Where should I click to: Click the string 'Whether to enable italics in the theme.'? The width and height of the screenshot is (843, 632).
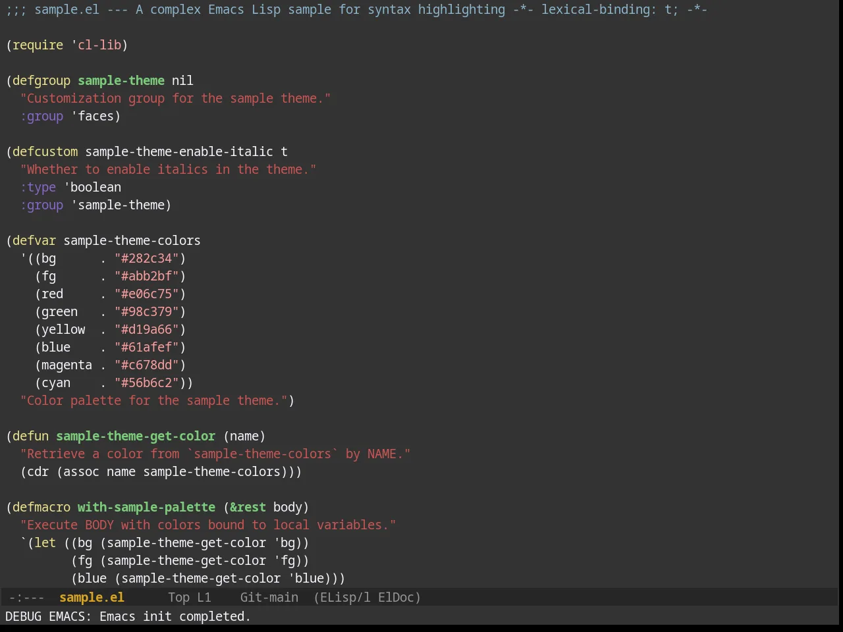(168, 169)
